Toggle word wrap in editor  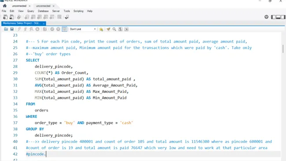[126, 29]
